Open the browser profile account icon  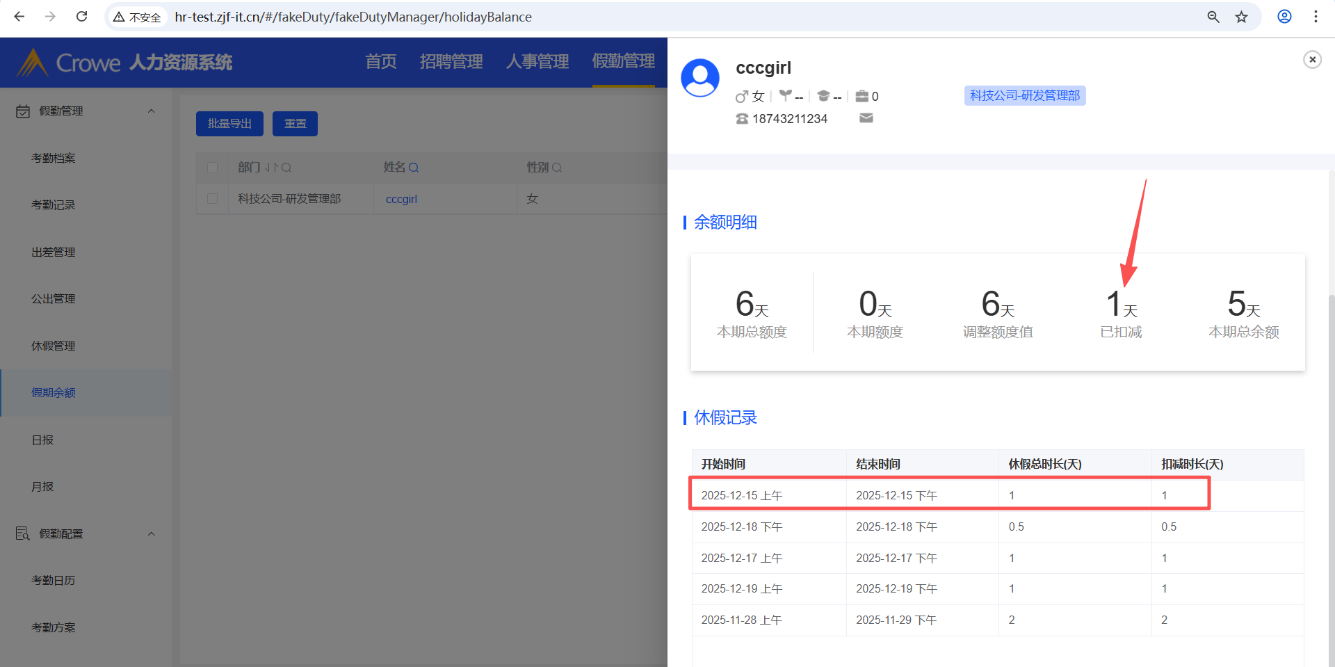[1284, 17]
